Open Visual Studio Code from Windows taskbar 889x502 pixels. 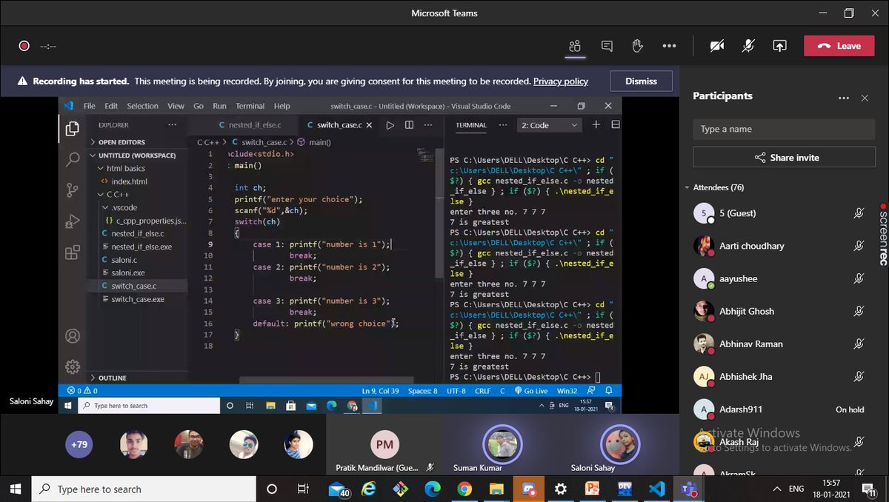[656, 489]
